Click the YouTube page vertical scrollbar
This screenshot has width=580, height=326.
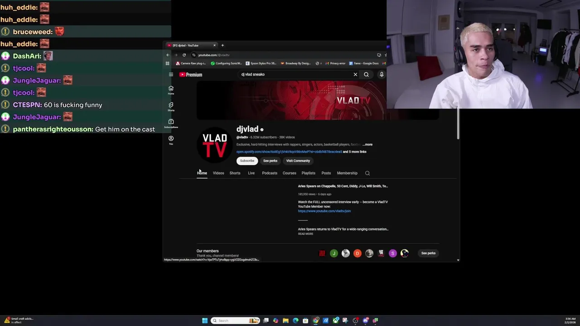(x=458, y=124)
